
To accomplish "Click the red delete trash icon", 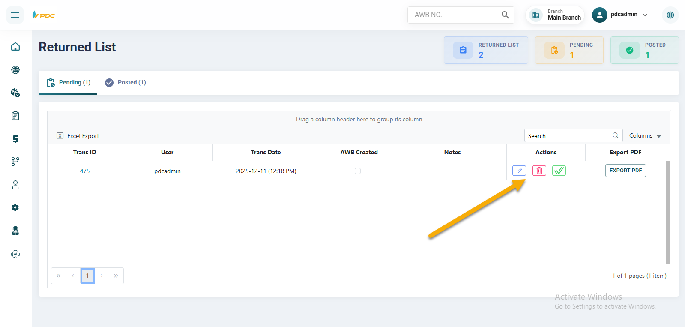I will pos(539,171).
